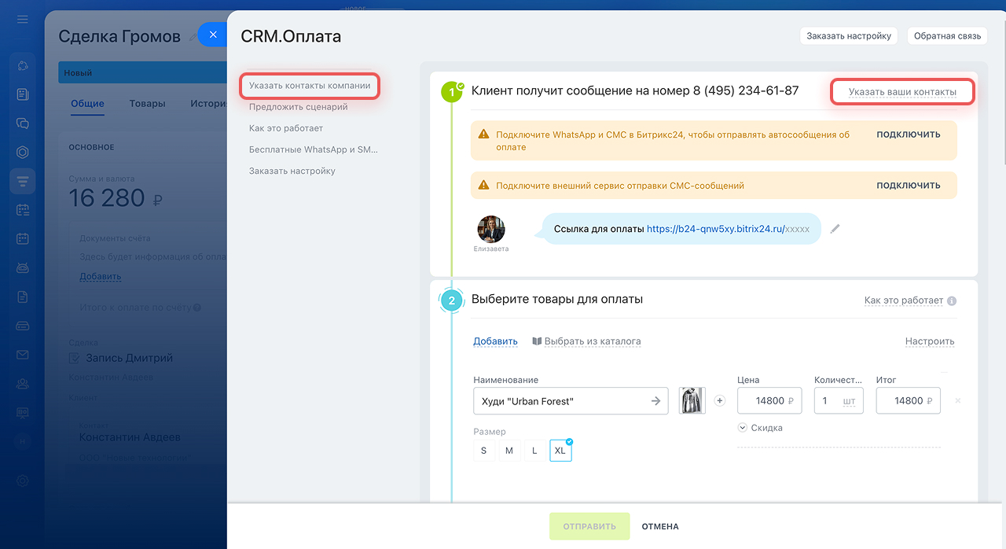Select Указать контакты компании in the side menu
Image resolution: width=1006 pixels, height=549 pixels.
point(310,85)
